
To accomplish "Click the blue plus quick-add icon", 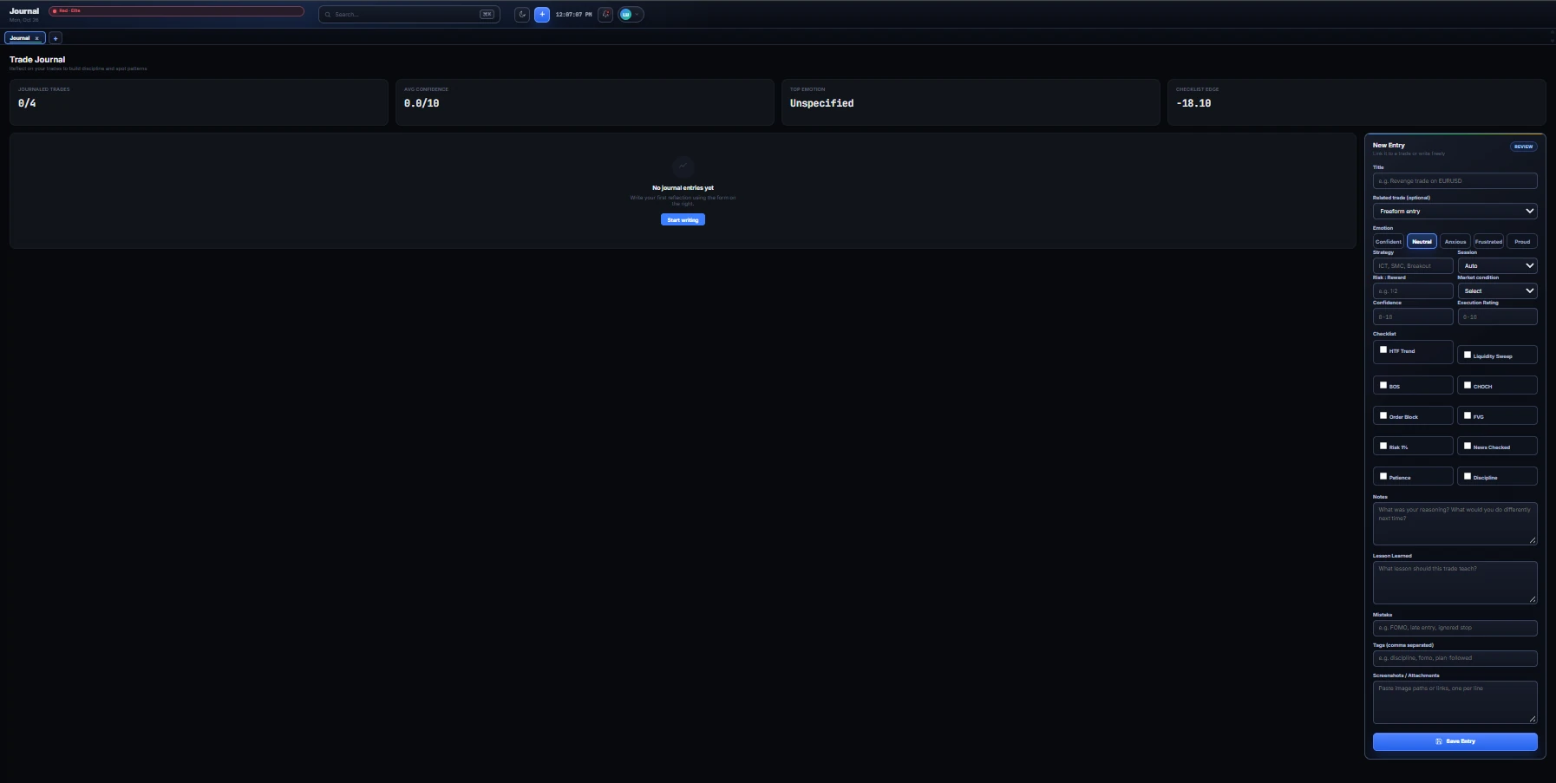I will point(542,15).
